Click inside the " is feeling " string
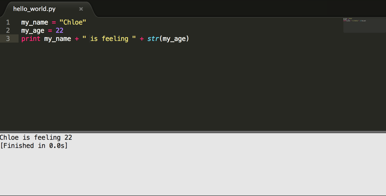The width and height of the screenshot is (386, 196). click(x=109, y=39)
